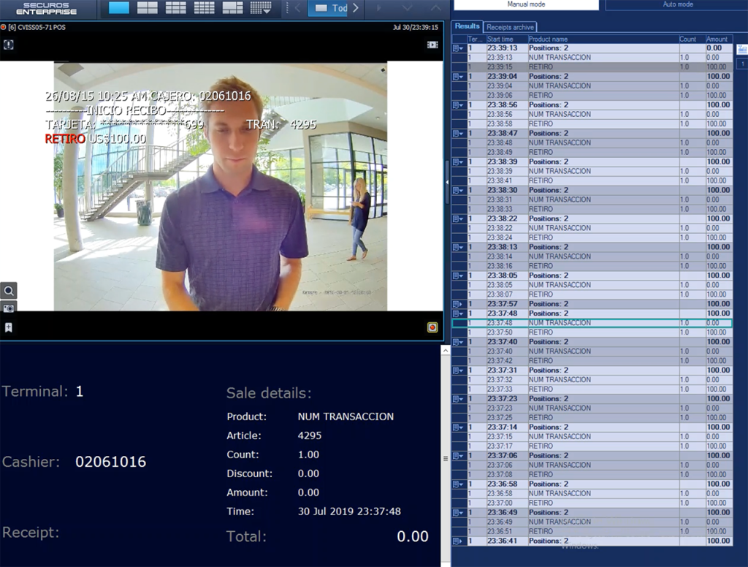Viewport: 748px width, 567px height.
Task: Open the archive filmstrip icon on the camera
Action: point(432,45)
